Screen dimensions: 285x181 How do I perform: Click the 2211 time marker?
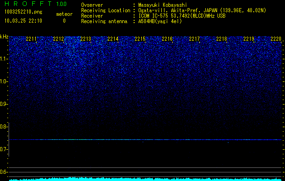click(31, 39)
